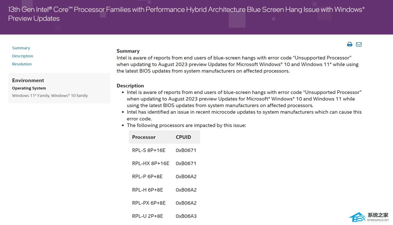This screenshot has height=225, width=393.
Task: Click the RPL-P 6P+8E table cell
Action: pyautogui.click(x=147, y=176)
